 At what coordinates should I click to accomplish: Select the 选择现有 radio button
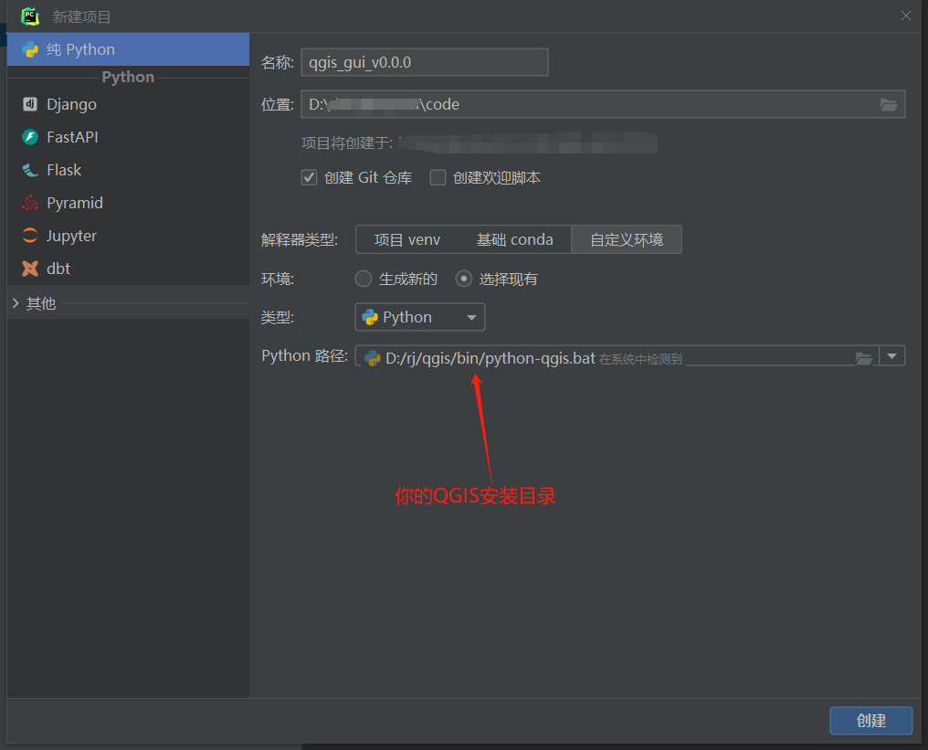pos(463,279)
